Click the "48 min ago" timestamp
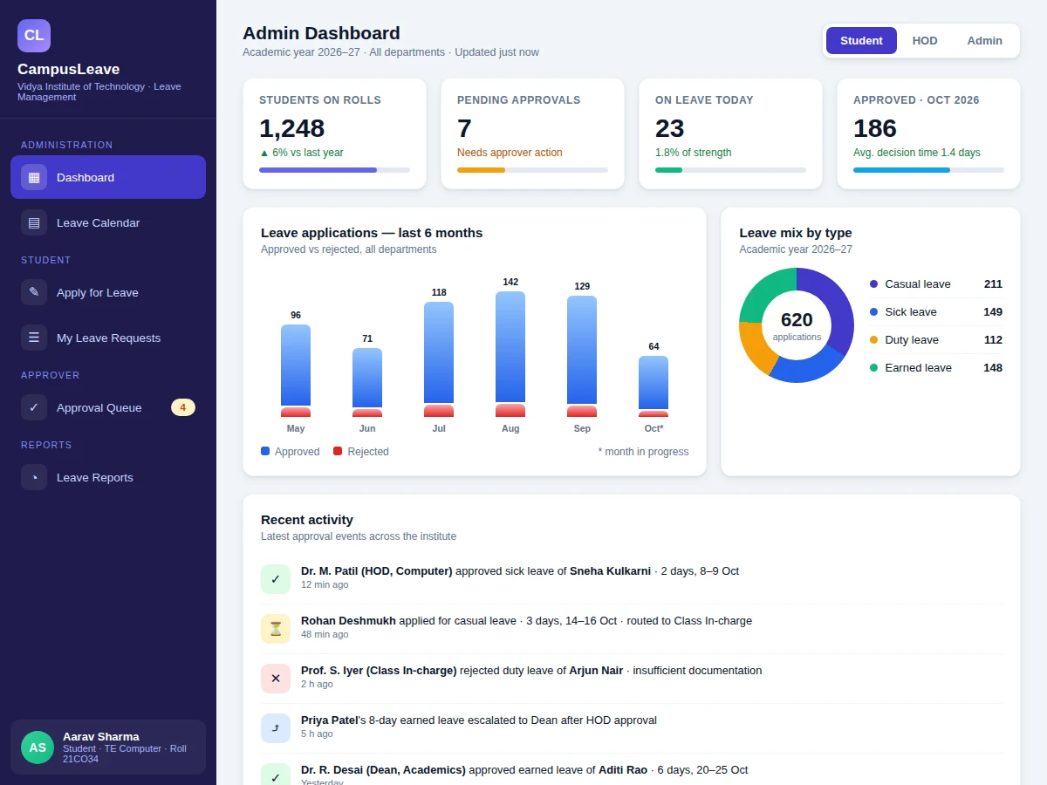Image resolution: width=1047 pixels, height=785 pixels. [x=325, y=634]
